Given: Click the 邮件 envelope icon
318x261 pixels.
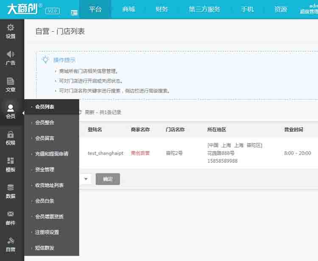Looking at the screenshot, I should (x=11, y=214).
